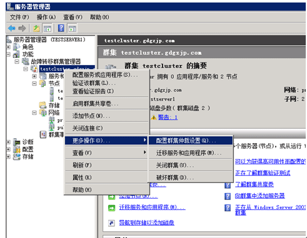The image size is (307, 238).
Task: Click the green icon beside 迁移服务和应用程序 link
Action: point(111,207)
